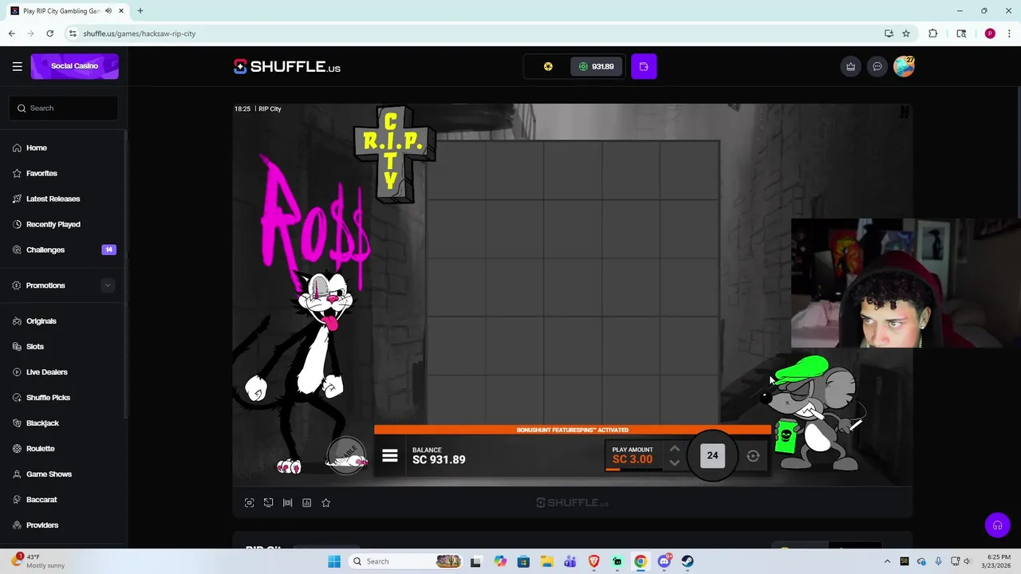Open the user profile avatar
Image resolution: width=1021 pixels, height=574 pixels.
(x=904, y=66)
